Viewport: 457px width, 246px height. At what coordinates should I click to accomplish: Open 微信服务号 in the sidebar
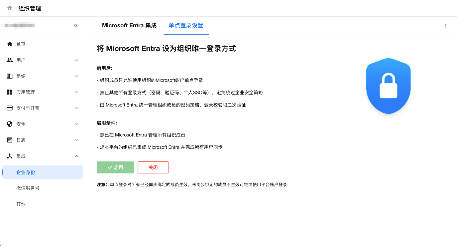pyautogui.click(x=28, y=188)
